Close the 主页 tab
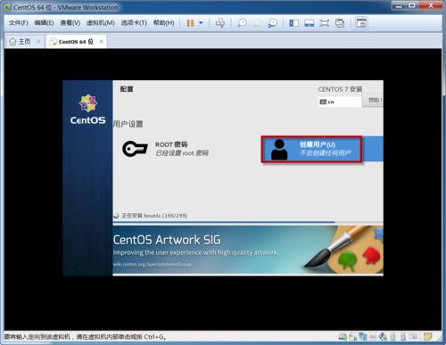Viewport: 446px width, 345px height. 38,42
